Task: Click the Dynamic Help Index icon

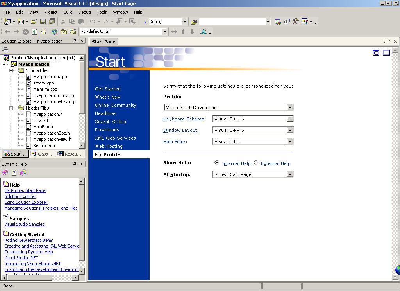Action: (x=14, y=173)
